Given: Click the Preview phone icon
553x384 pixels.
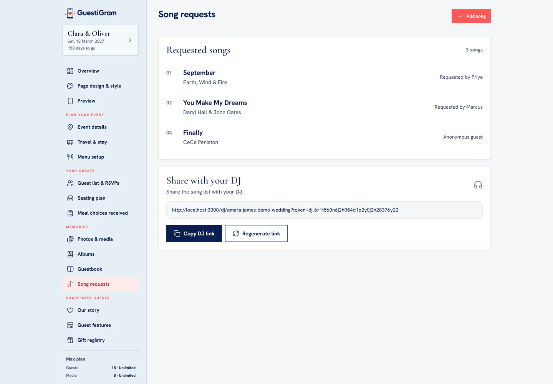Looking at the screenshot, I should (70, 101).
